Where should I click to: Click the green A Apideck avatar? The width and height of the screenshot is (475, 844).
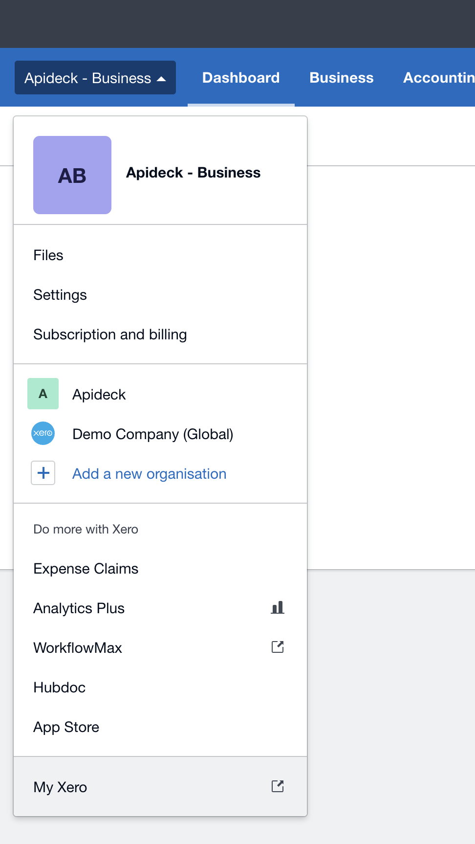coord(43,394)
